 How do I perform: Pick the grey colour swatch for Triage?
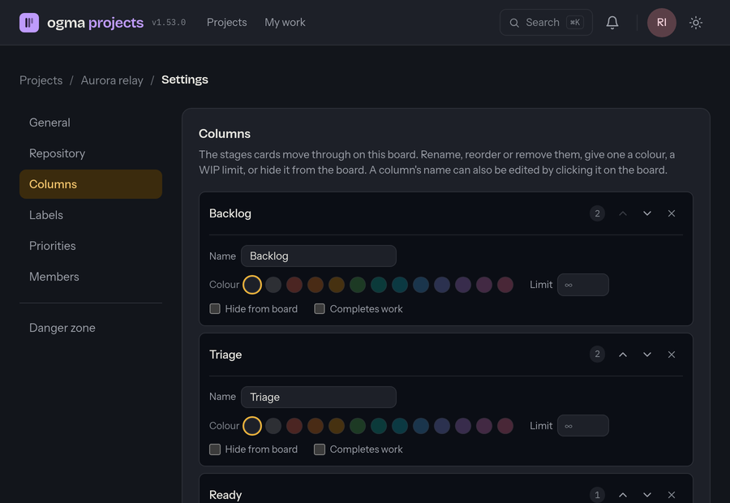273,426
